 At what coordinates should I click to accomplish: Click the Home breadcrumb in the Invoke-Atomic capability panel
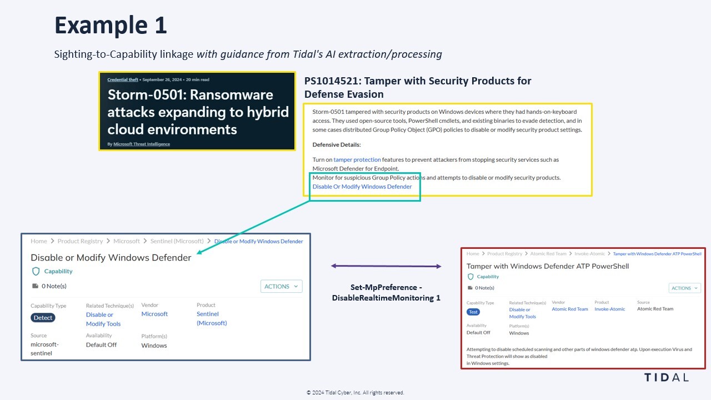473,254
